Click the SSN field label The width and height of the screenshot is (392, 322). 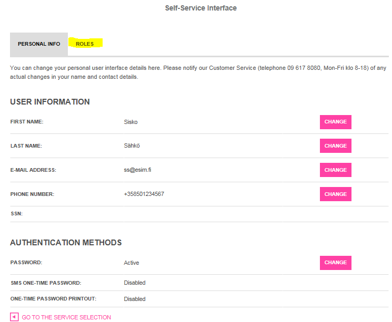click(x=16, y=214)
